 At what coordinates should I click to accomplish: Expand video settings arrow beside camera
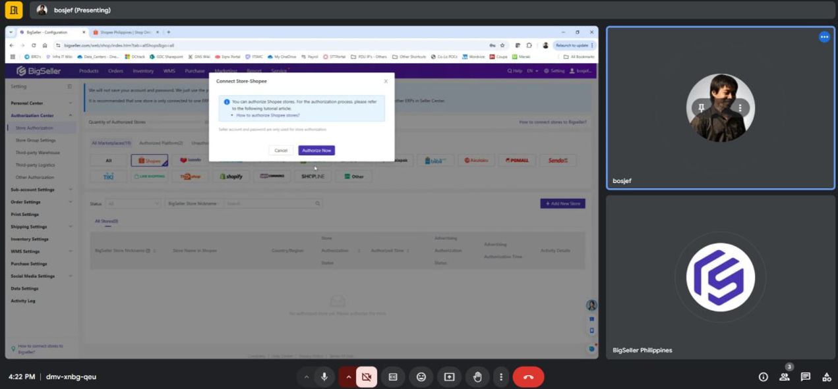pos(348,377)
